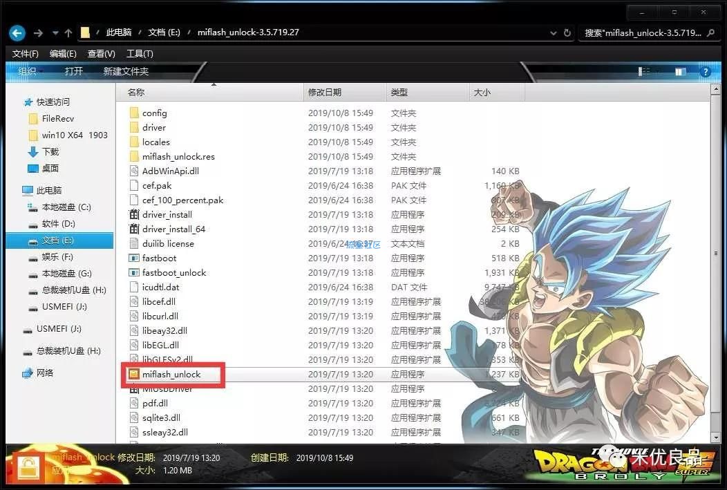
Task: Click the 打开 toolbar button
Action: coord(74,71)
